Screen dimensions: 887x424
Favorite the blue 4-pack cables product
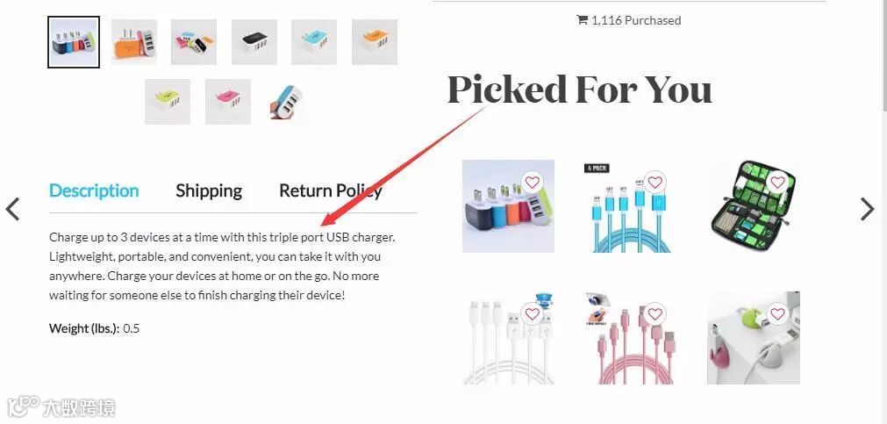point(655,183)
